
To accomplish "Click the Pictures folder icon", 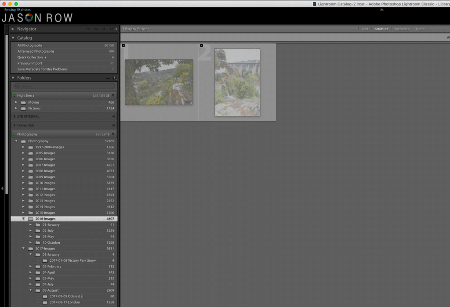I will pyautogui.click(x=24, y=108).
